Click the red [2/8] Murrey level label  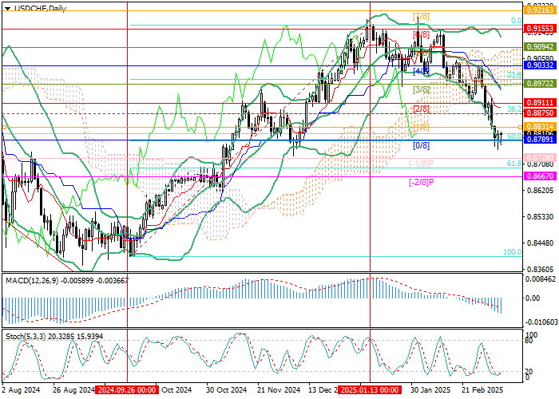[422, 109]
